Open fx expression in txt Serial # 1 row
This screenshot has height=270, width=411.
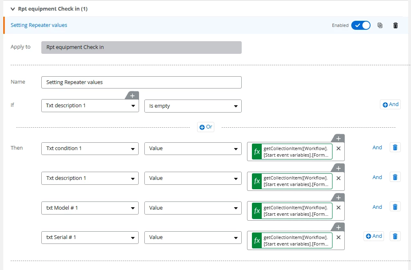click(292, 241)
